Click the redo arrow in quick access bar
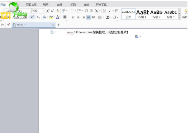190x137 pixels. (x=2, y=25)
